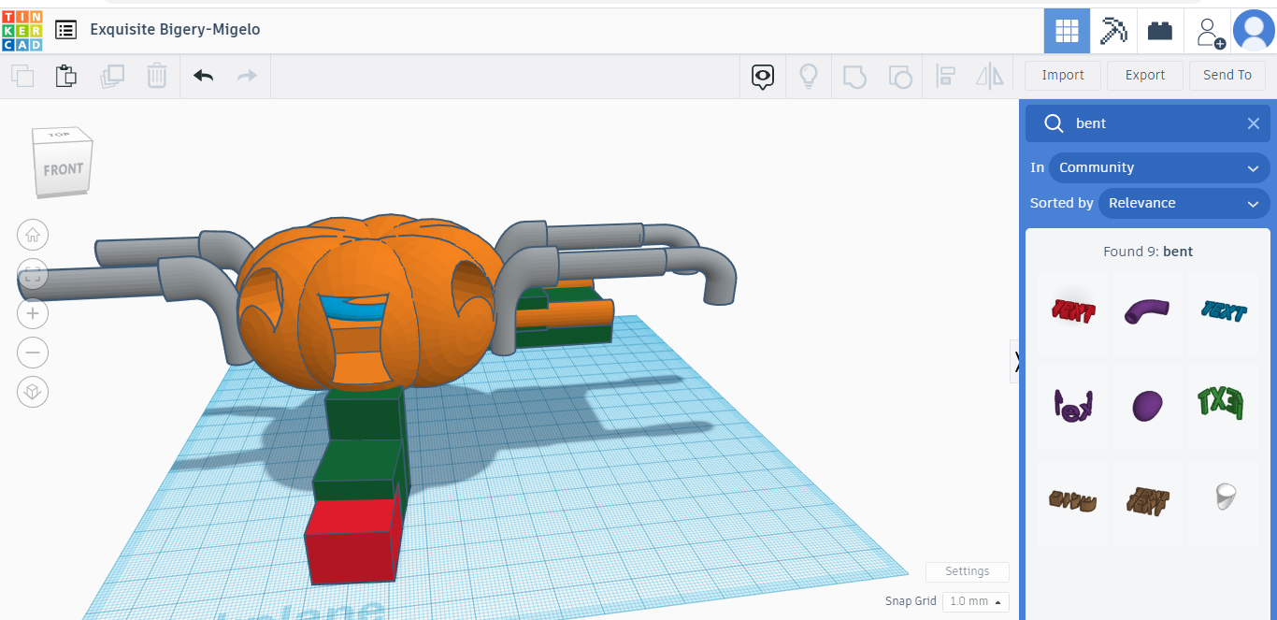Click the Duplicate and repeat icon
Screen dimensions: 1277x620
tap(112, 76)
